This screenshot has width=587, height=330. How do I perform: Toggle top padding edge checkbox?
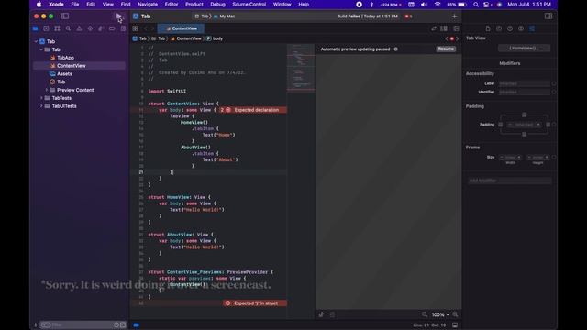click(x=524, y=115)
